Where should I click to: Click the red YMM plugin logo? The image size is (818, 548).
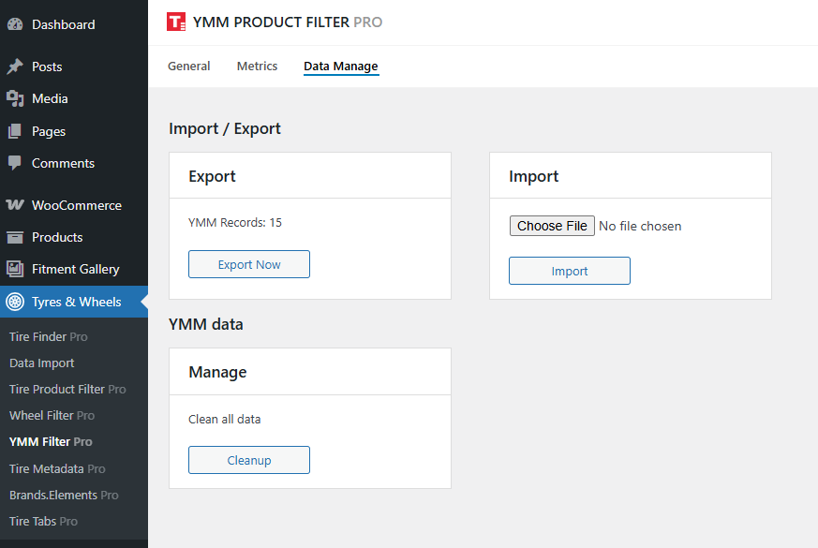pos(176,22)
